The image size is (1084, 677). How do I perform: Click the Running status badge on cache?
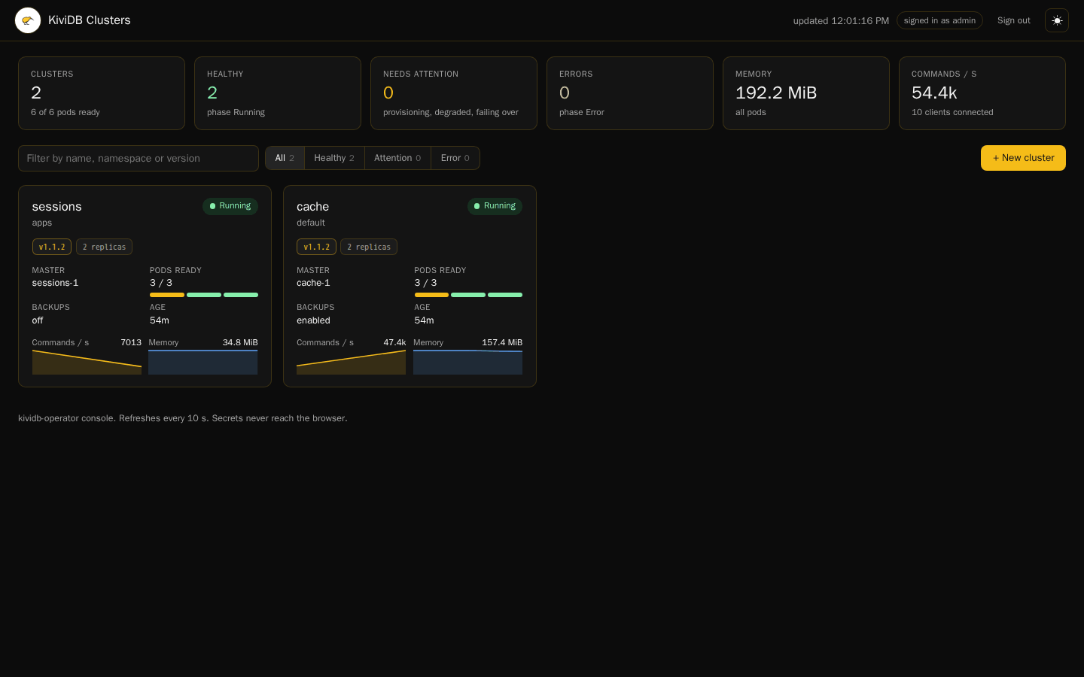click(495, 206)
